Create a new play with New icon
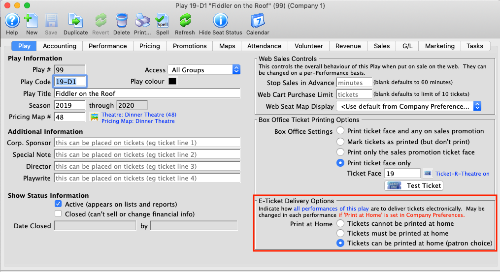Screen dimensions: 500x272 pos(32,21)
